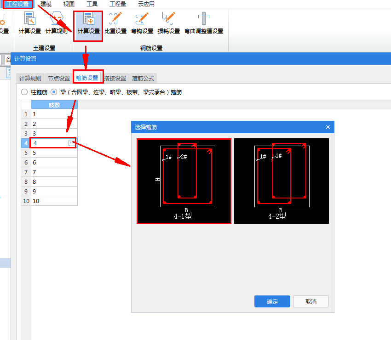
Task: Switch to the 计算规则 tab
Action: click(x=30, y=78)
